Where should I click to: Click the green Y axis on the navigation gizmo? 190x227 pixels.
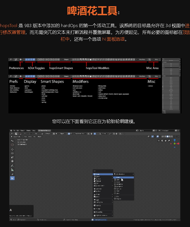click(x=175, y=144)
